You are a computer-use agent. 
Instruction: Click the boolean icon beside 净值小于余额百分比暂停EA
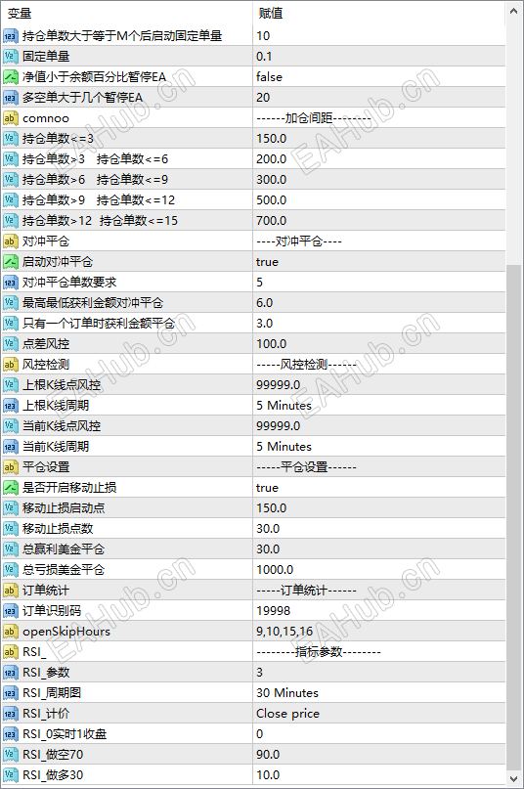click(x=11, y=77)
